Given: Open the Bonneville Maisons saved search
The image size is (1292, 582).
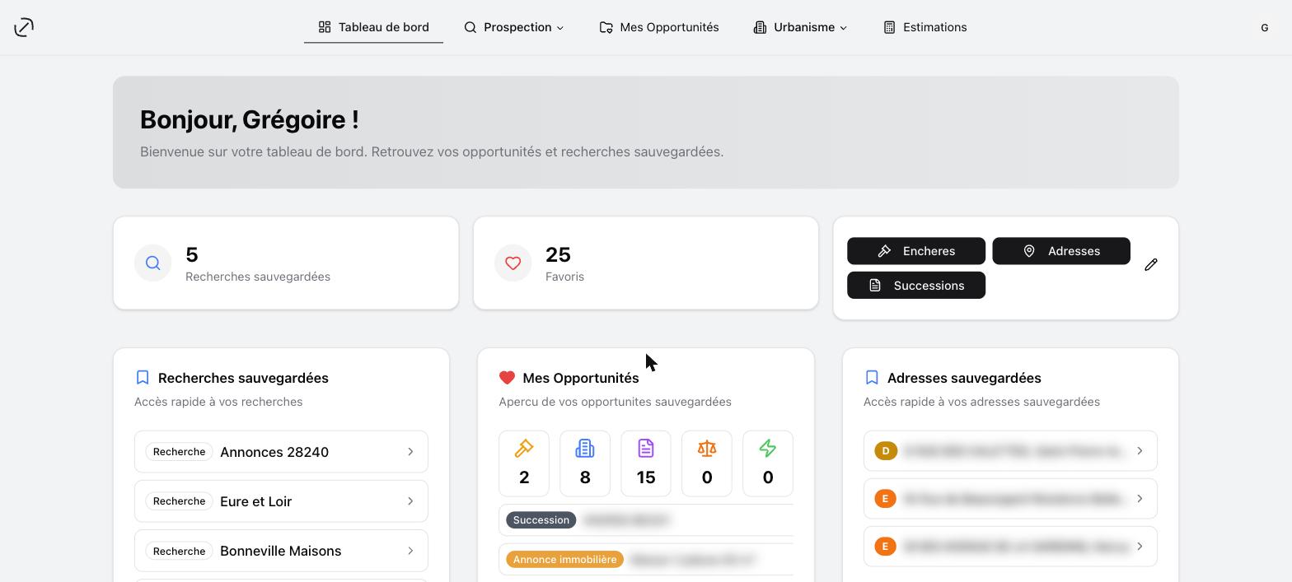Looking at the screenshot, I should pos(281,551).
